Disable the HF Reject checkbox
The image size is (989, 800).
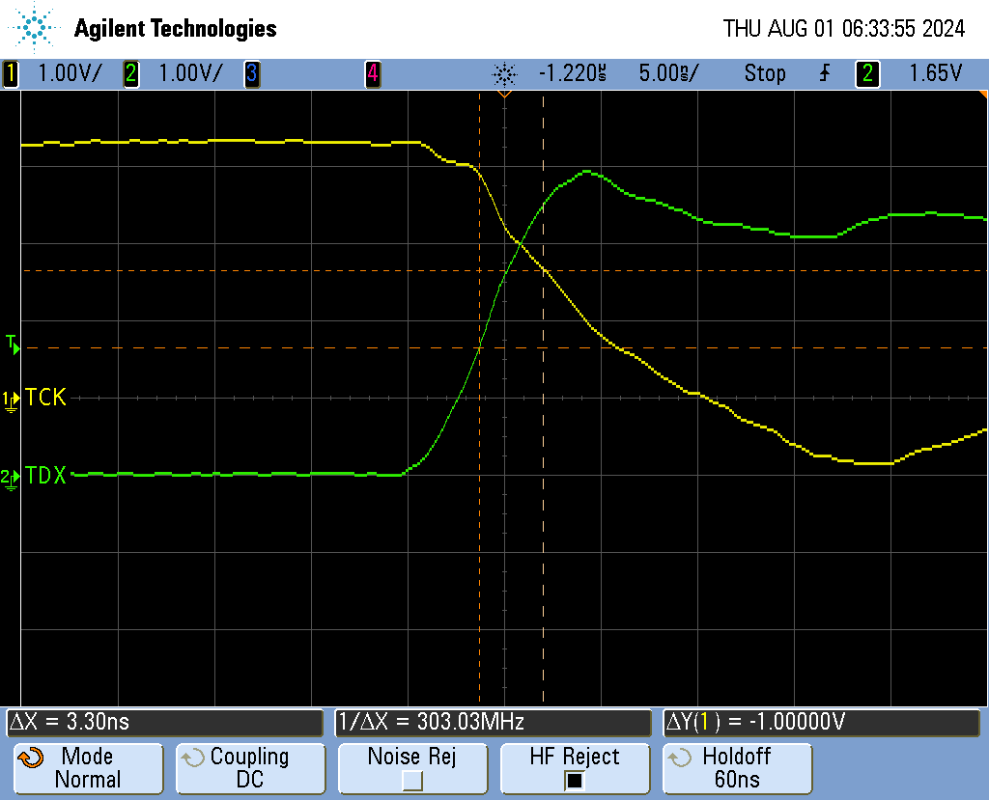pyautogui.click(x=575, y=781)
